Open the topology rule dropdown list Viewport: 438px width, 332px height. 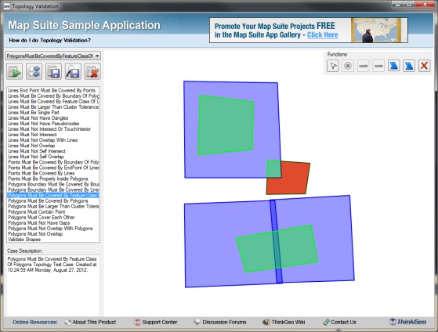pyautogui.click(x=53, y=56)
